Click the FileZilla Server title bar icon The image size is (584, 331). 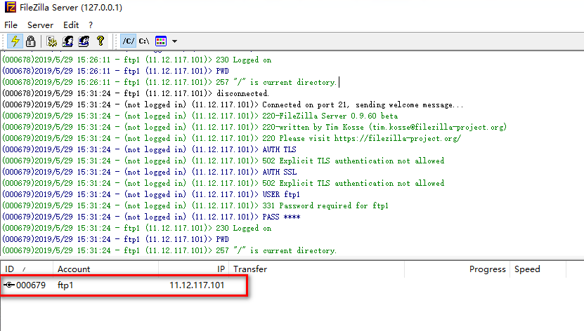coord(11,7)
